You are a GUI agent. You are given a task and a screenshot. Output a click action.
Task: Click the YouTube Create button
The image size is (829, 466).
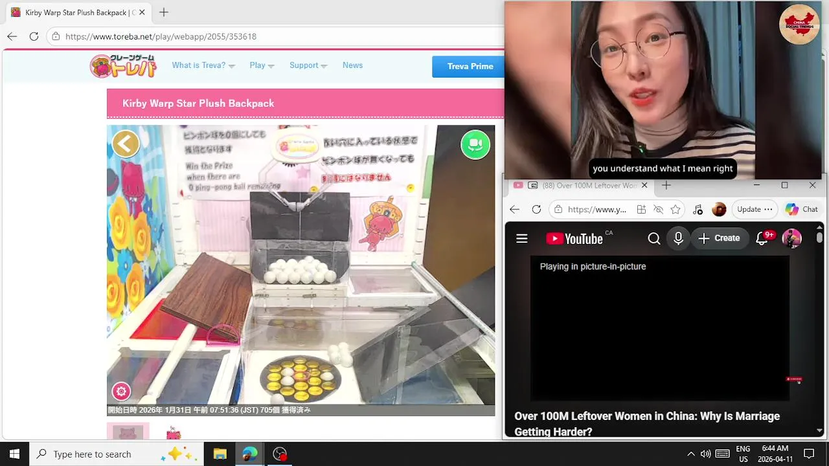pos(720,238)
